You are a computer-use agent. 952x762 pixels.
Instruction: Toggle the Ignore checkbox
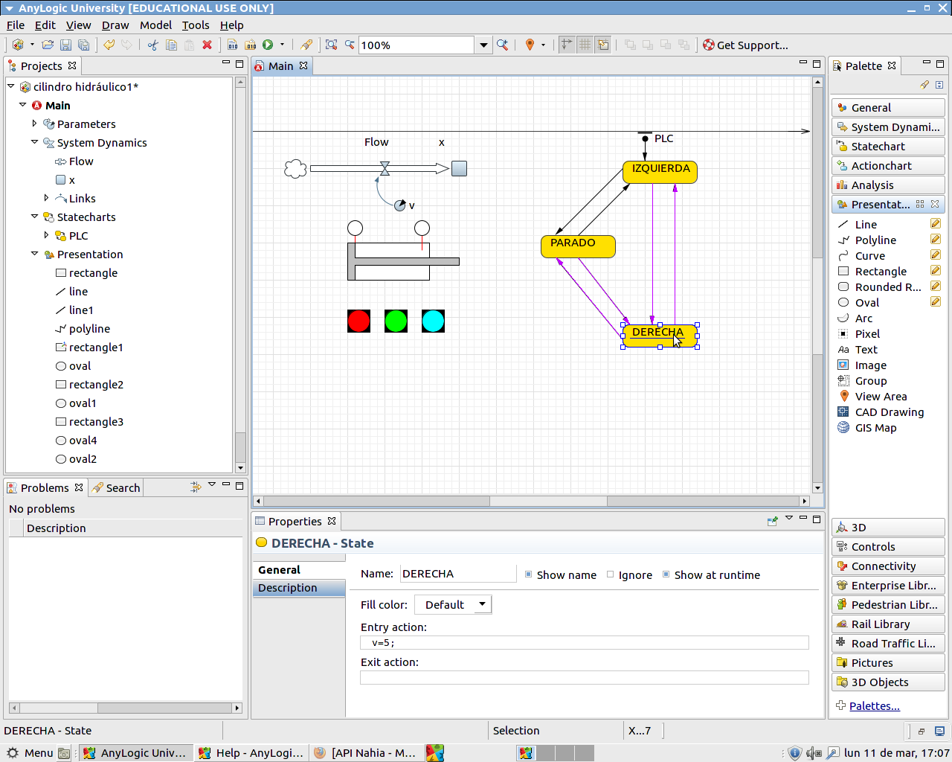[611, 574]
